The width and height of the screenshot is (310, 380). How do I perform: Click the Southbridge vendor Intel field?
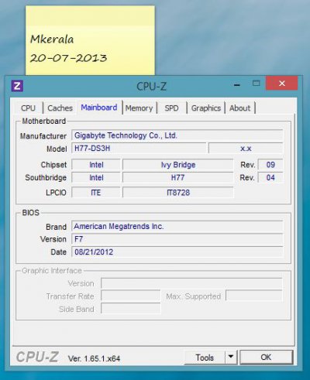(96, 177)
